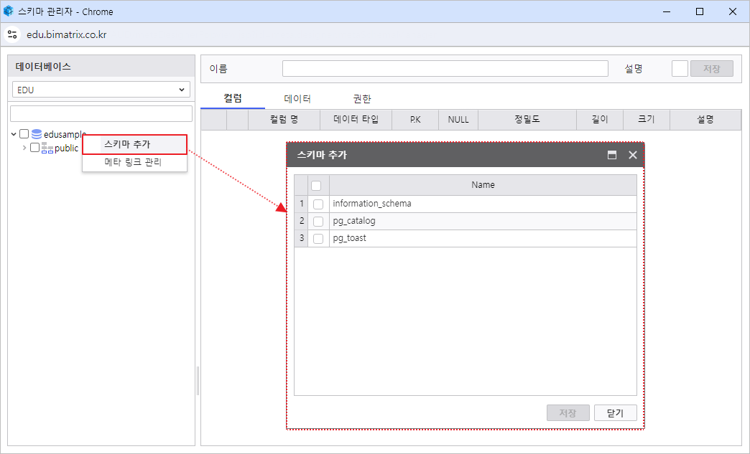Open the EDU database dropdown
Screen dimensions: 750x454
(x=101, y=90)
